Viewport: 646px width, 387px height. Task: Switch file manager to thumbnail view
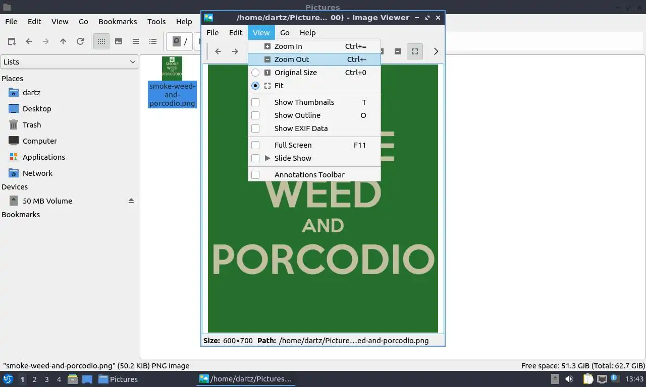click(119, 41)
